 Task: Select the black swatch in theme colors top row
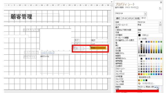[x=141, y=42]
